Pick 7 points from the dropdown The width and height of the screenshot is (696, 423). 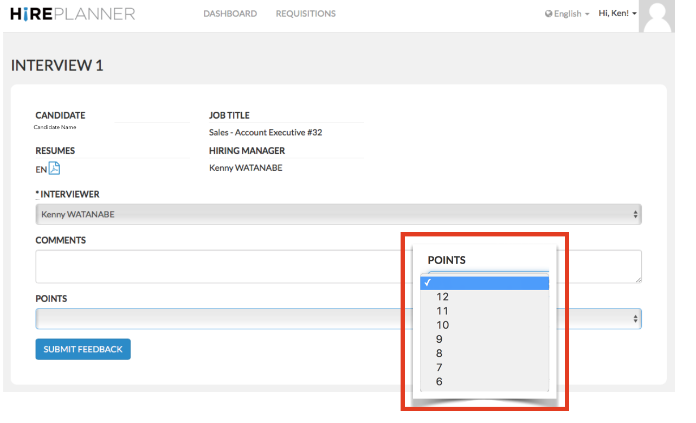point(439,367)
